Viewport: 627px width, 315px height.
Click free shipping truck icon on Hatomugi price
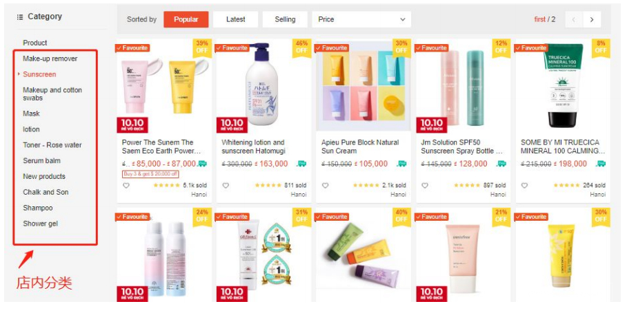tap(301, 164)
